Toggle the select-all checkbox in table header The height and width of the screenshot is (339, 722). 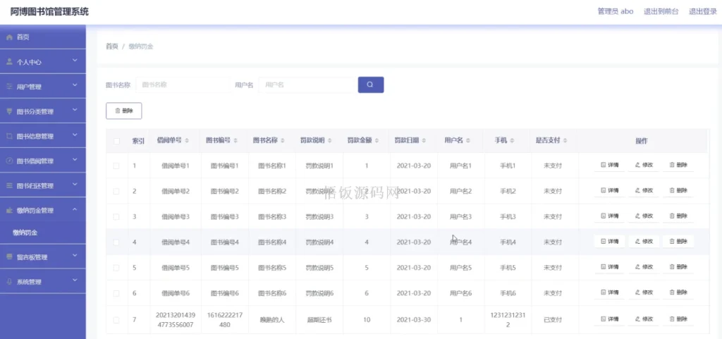116,141
